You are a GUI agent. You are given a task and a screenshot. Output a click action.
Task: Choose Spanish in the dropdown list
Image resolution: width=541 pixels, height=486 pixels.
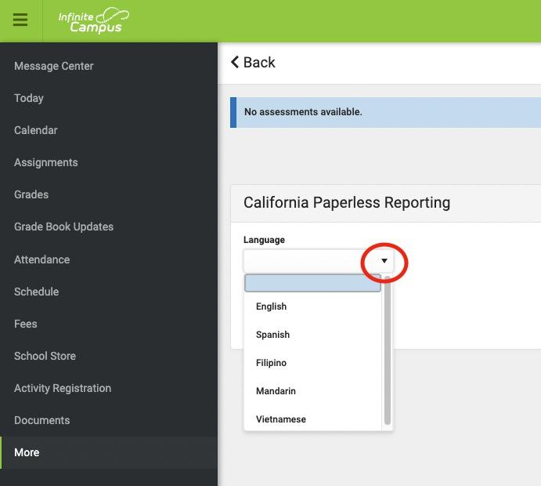tap(272, 335)
